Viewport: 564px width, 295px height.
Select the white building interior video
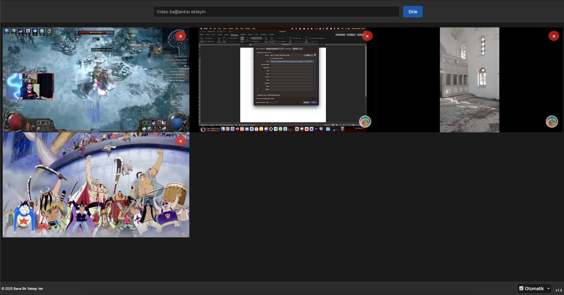469,80
